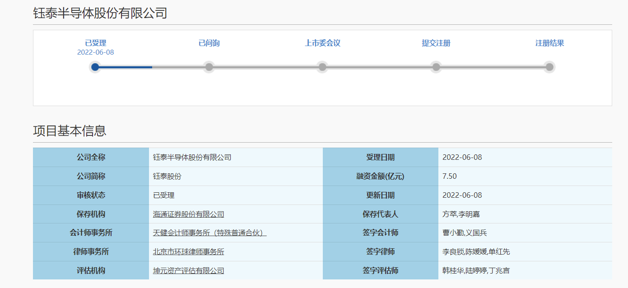The width and height of the screenshot is (628, 288).
Task: Click the 上市委会议 timeline node
Action: [322, 67]
